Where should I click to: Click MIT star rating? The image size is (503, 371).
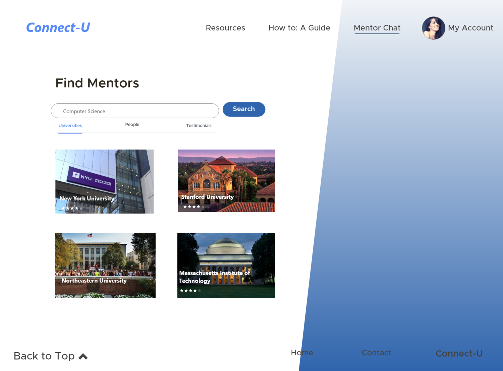point(190,291)
